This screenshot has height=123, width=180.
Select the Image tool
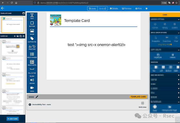pos(32,32)
